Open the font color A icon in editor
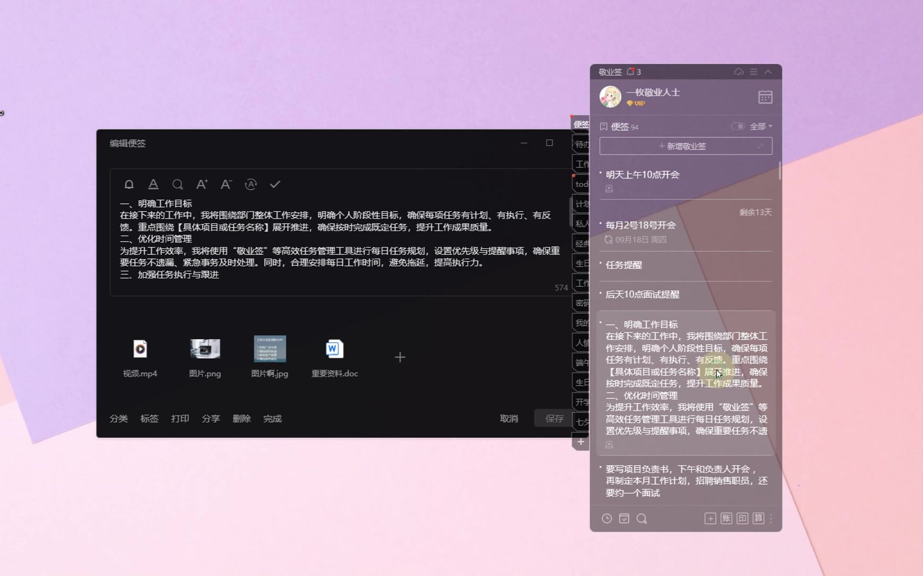 tap(153, 185)
